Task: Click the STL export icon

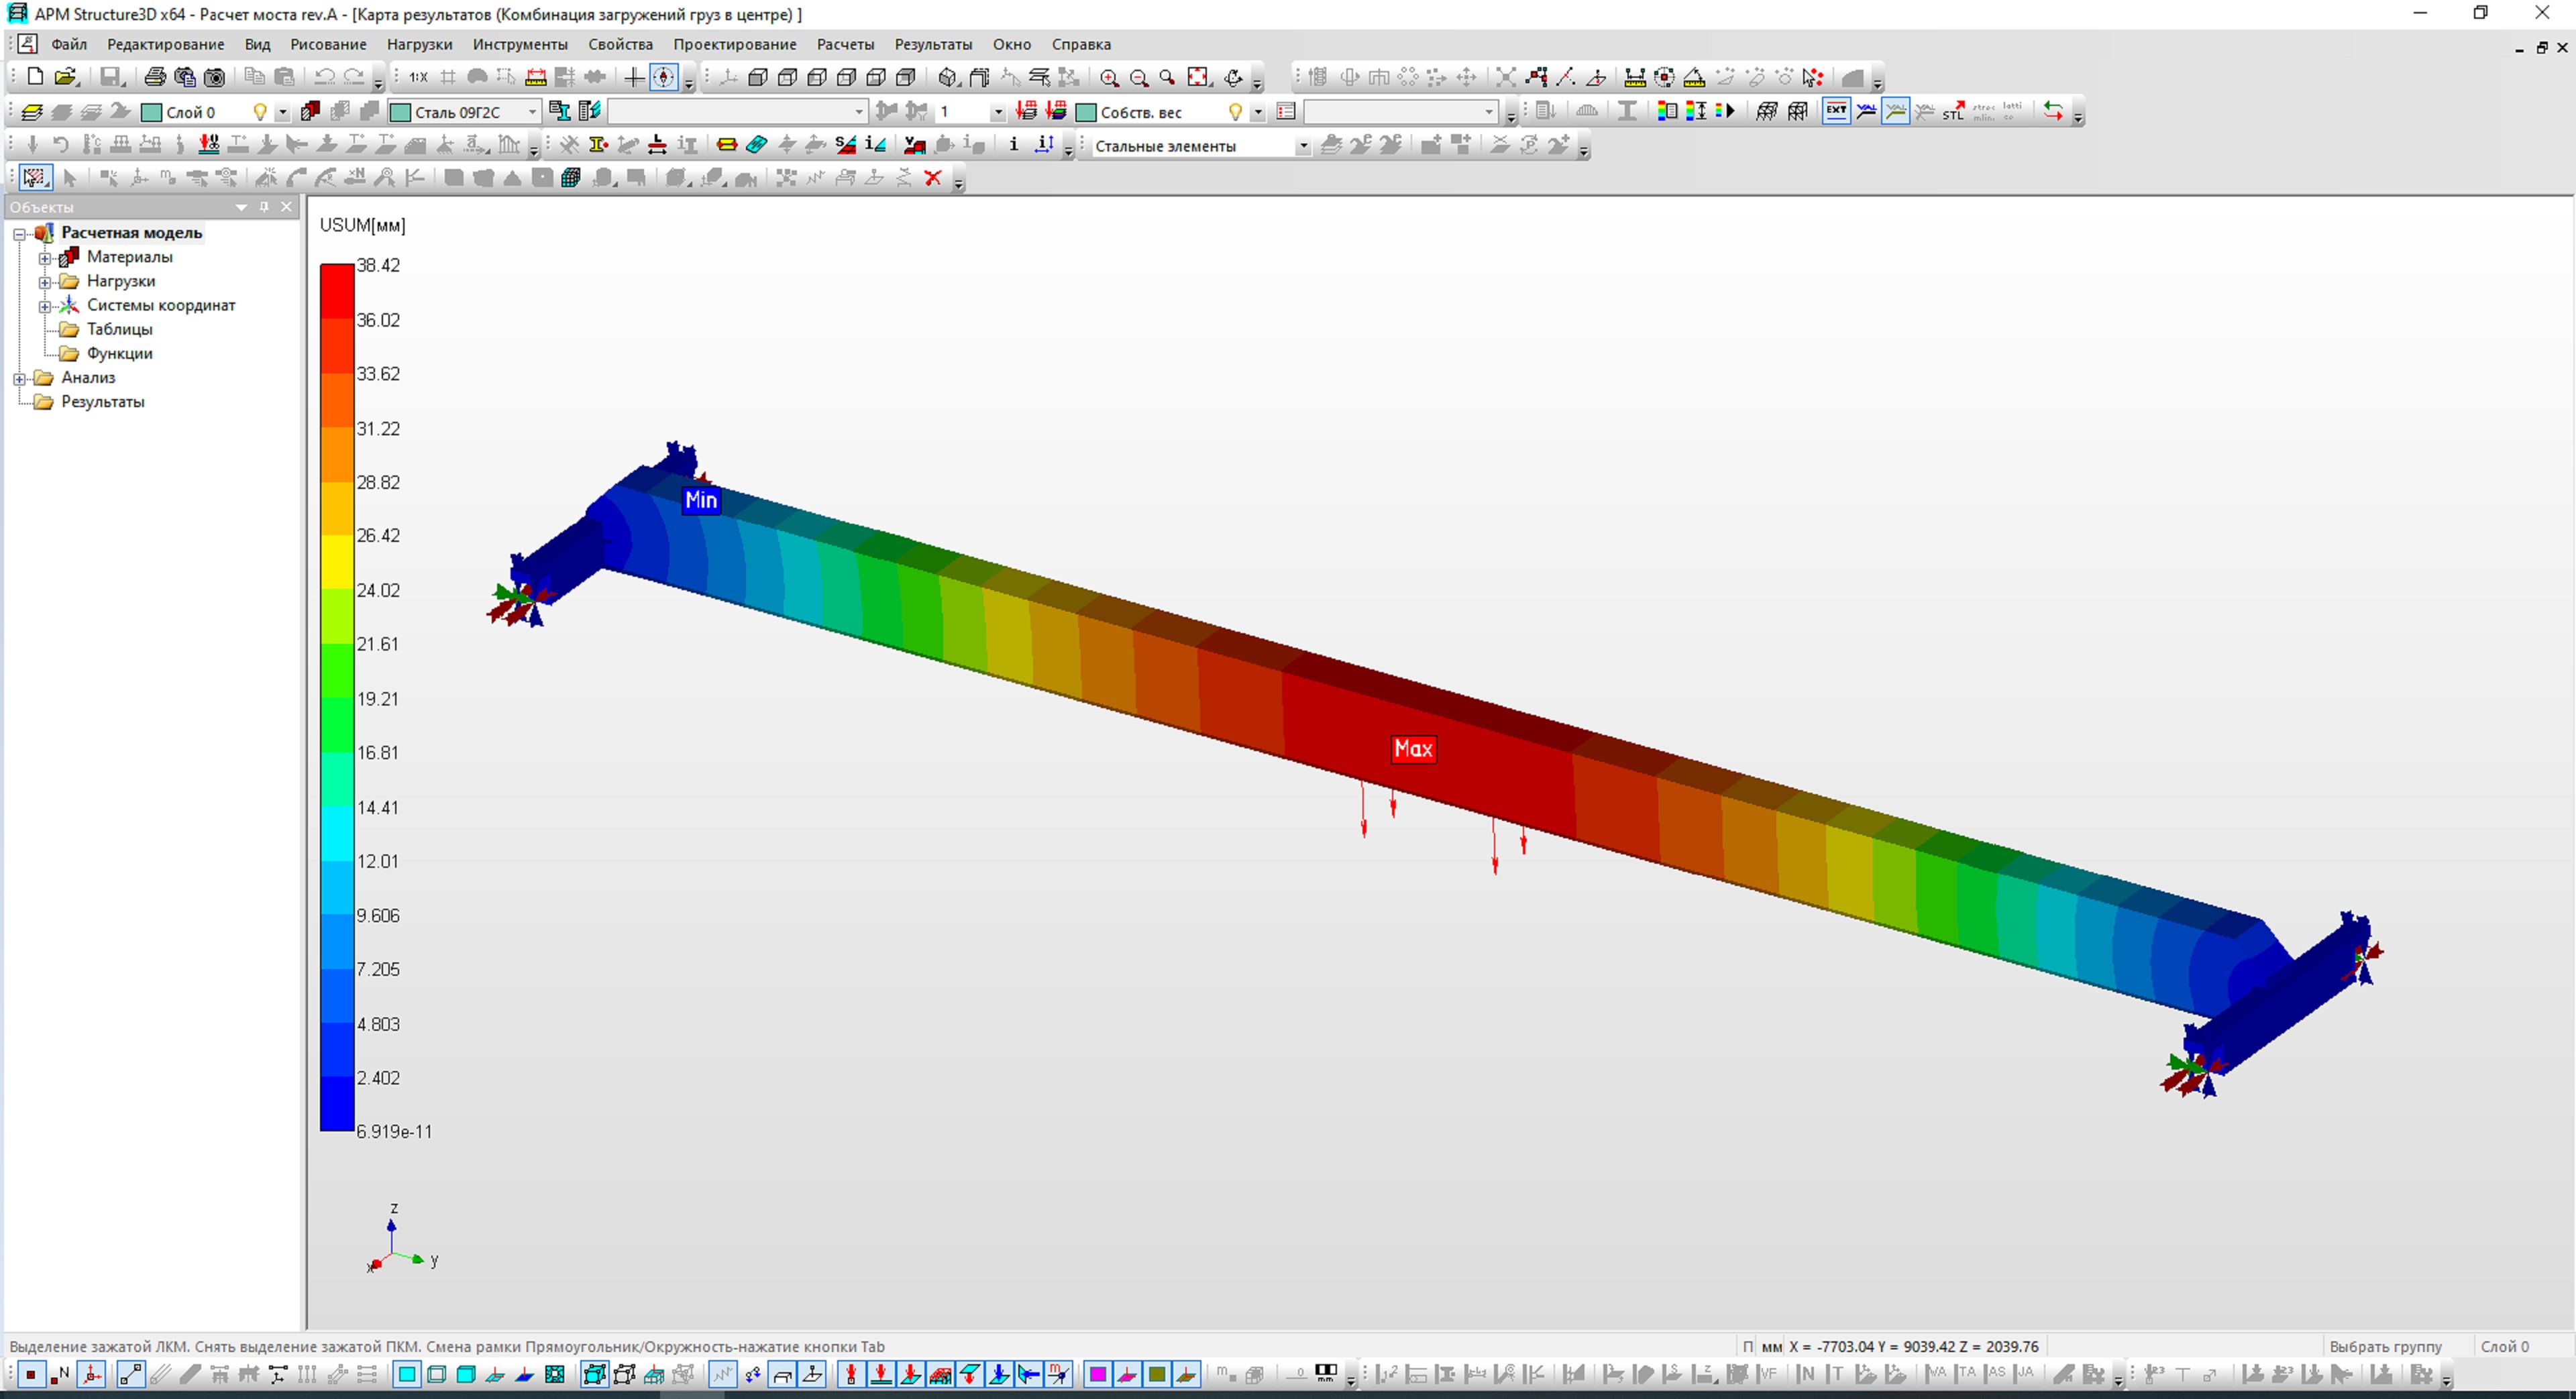Action: (1953, 112)
